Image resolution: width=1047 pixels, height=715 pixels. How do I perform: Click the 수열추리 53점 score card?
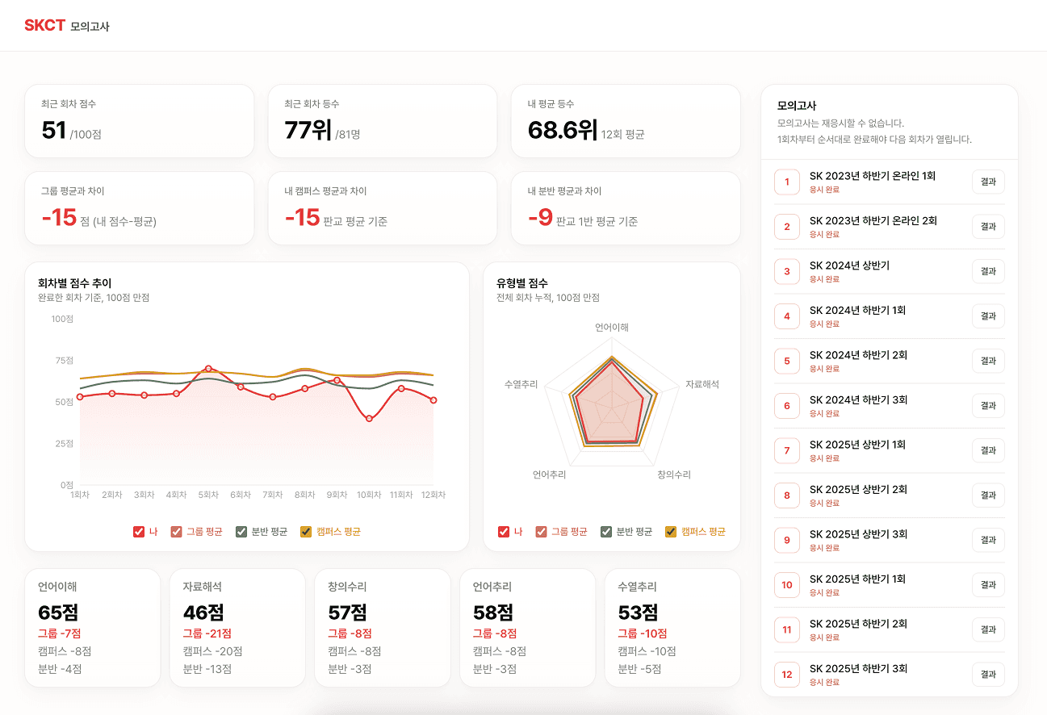(672, 628)
